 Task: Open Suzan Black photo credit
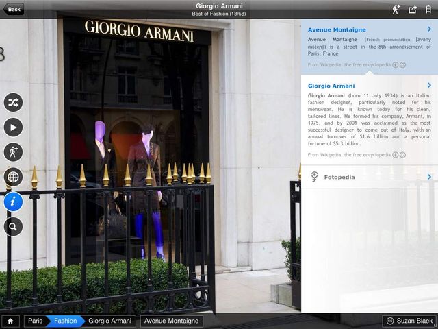pos(409,321)
